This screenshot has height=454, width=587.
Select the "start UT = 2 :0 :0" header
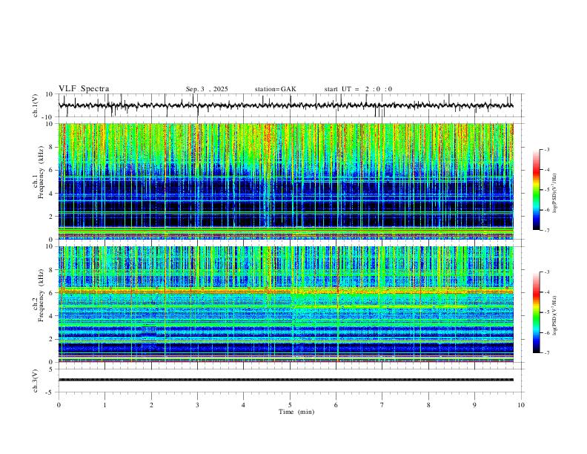coord(358,89)
